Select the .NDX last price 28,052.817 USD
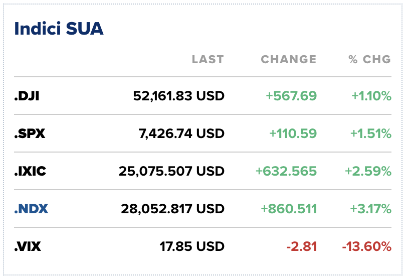 [x=172, y=209]
